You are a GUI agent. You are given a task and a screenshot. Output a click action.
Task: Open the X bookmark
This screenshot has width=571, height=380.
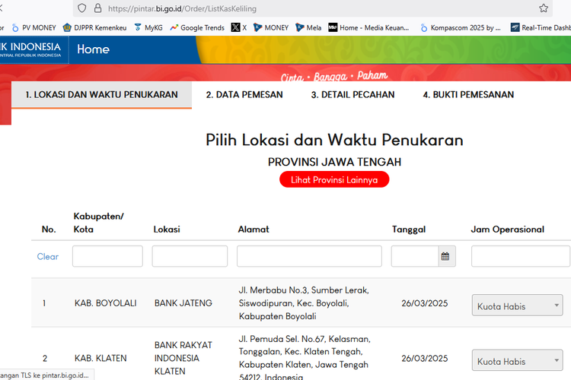point(239,27)
